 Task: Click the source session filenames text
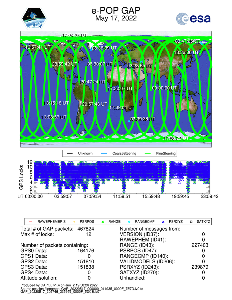pyautogui.click(x=82, y=290)
